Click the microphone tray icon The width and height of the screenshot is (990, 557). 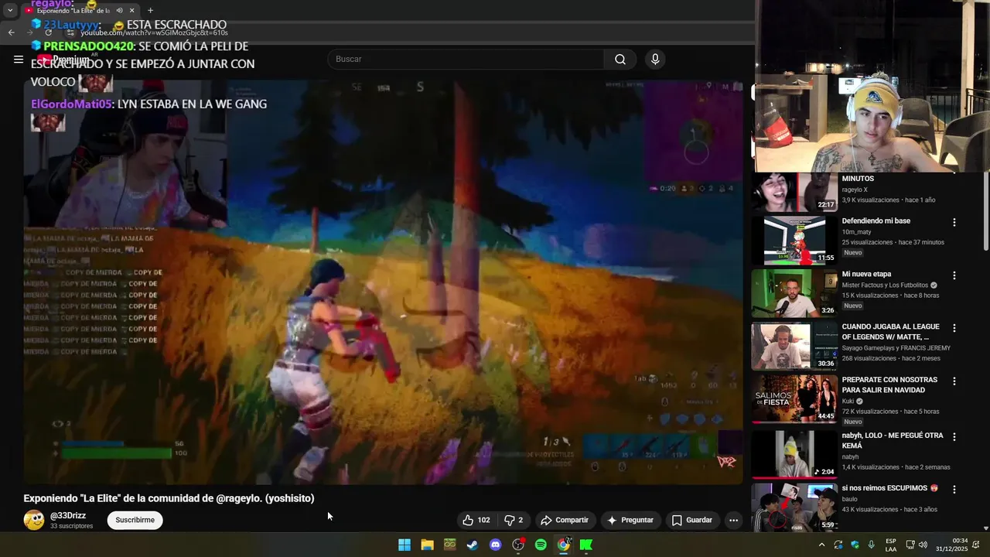872,545
